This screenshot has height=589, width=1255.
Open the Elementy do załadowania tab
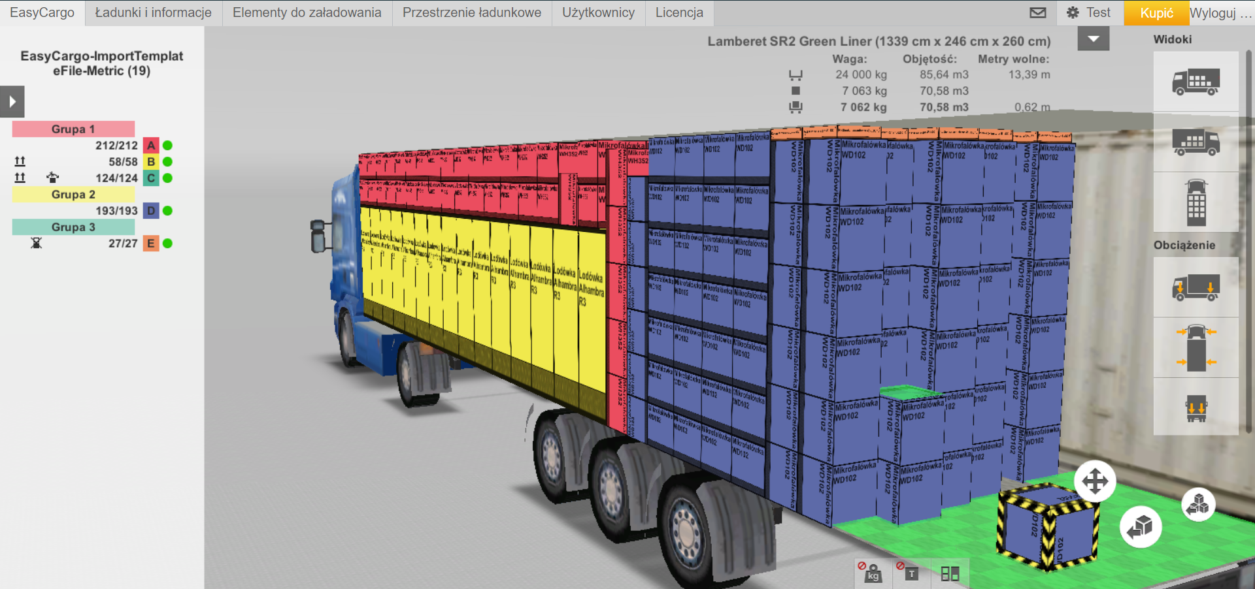[x=307, y=12]
